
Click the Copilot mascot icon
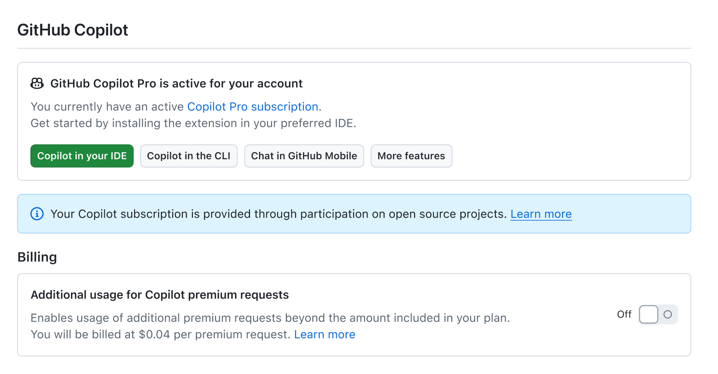37,83
